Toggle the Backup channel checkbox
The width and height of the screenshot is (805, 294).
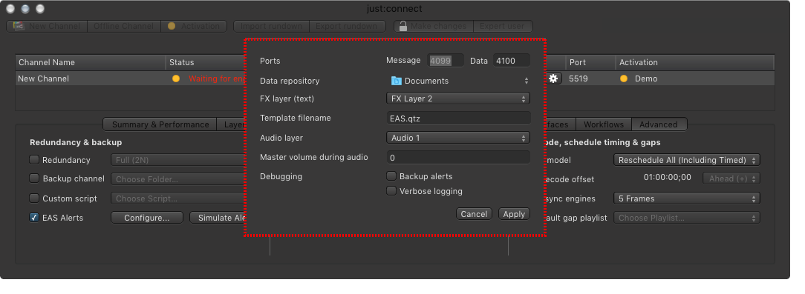pos(34,178)
